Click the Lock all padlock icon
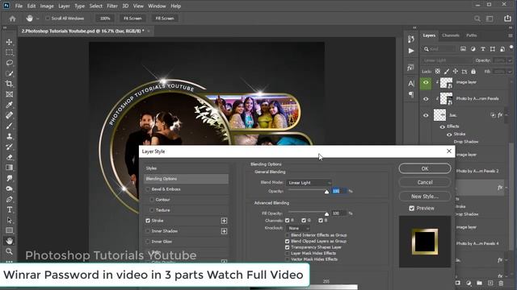The width and height of the screenshot is (517, 290). click(x=473, y=72)
